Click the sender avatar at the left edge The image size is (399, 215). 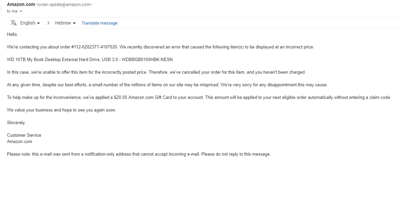pos(1,7)
